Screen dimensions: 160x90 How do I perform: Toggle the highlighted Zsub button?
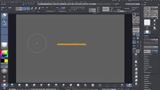[x=63, y=7]
